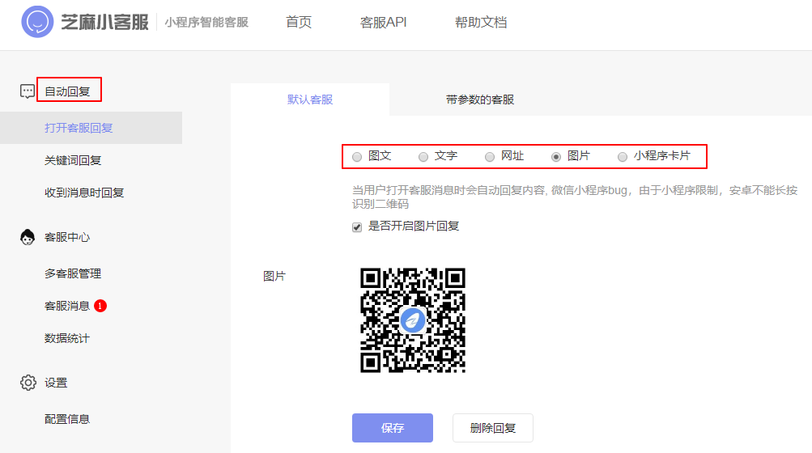Image resolution: width=812 pixels, height=453 pixels.
Task: Open the 首页 navigation item
Action: coord(299,23)
